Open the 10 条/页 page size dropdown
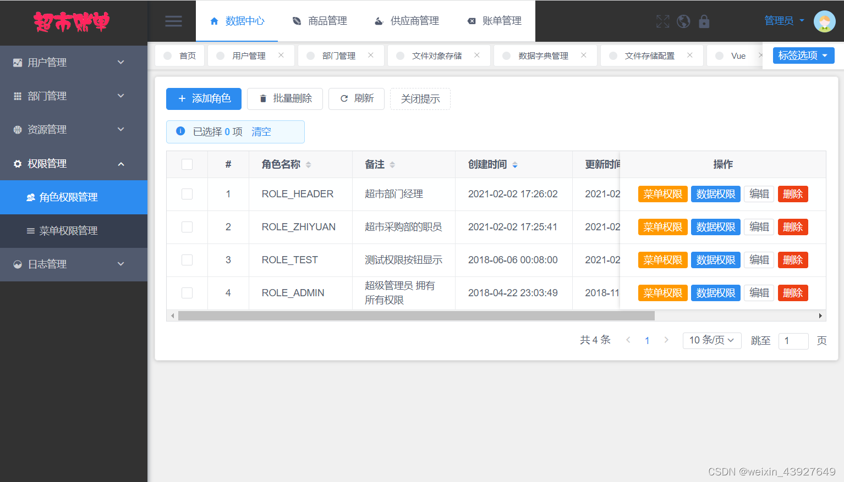The height and width of the screenshot is (482, 844). 712,340
